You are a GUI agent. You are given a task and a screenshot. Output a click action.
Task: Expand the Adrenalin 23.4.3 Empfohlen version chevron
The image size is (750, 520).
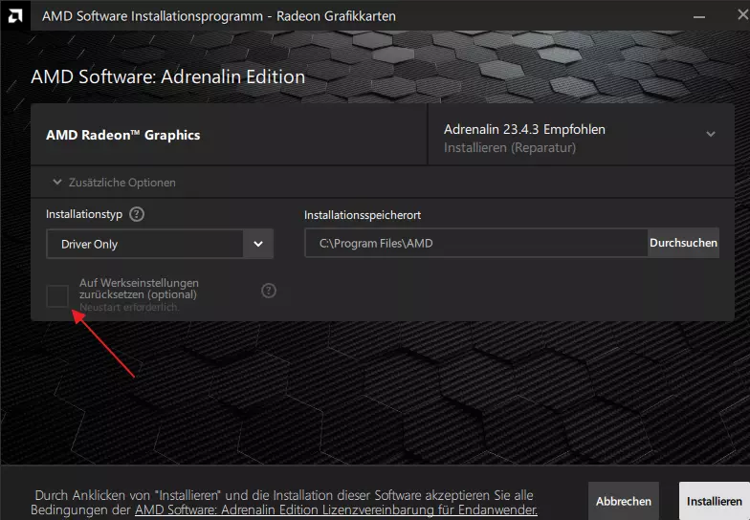pos(711,134)
